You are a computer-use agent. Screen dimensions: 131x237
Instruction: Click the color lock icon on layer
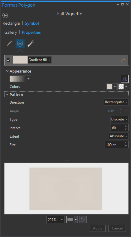(123, 60)
